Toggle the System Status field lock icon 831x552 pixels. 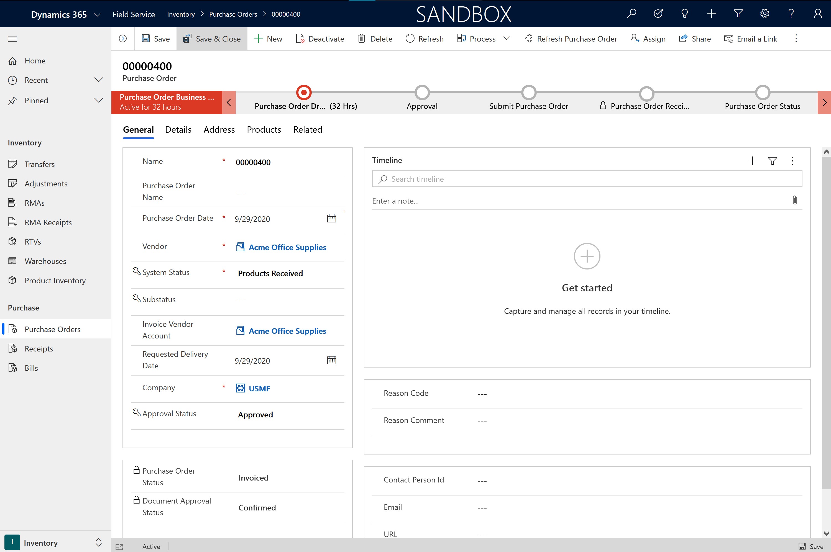(136, 272)
